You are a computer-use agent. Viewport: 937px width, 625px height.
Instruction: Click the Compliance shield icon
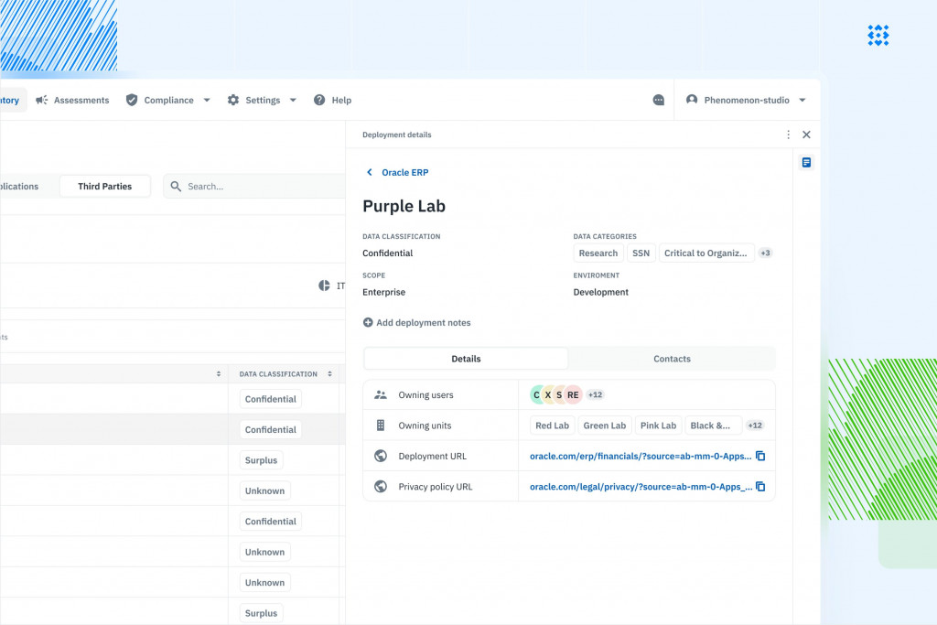[131, 100]
